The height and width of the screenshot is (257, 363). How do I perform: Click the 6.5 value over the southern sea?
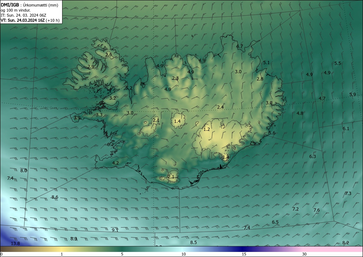coord(275,222)
